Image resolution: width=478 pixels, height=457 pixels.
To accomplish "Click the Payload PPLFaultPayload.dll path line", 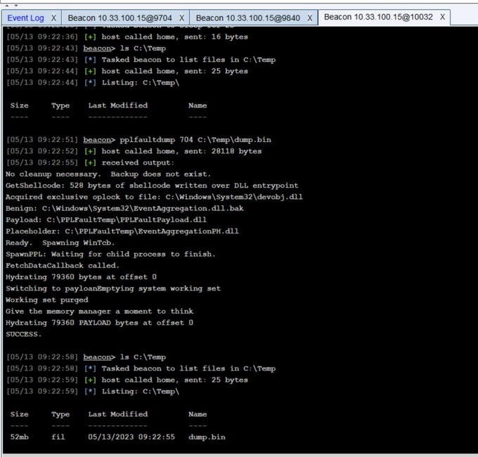I will pyautogui.click(x=106, y=220).
